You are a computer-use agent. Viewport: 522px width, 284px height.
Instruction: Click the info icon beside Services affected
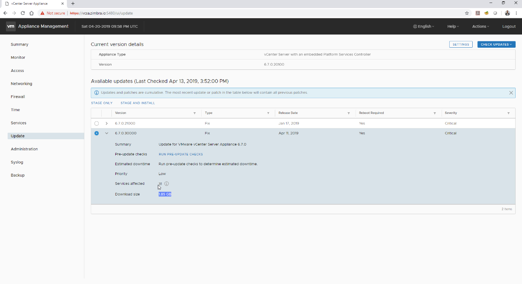(x=167, y=184)
